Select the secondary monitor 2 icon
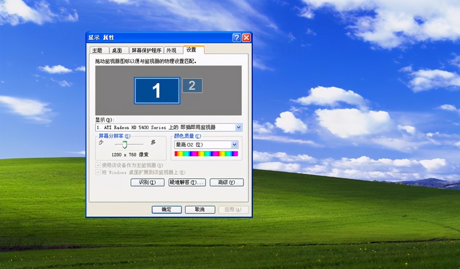 [x=192, y=85]
